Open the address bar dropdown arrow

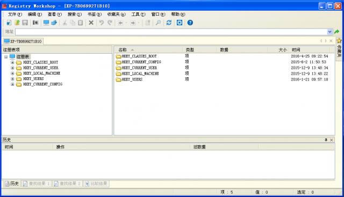[x=329, y=32]
